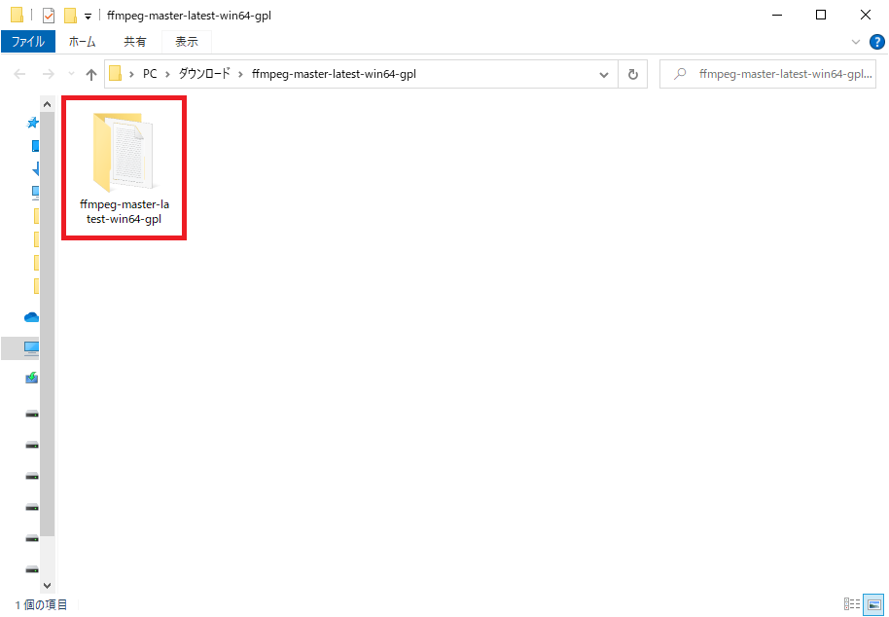
Task: Click ffmpeg-master-latest-win64-gpl breadcrumb segment
Action: 334,74
